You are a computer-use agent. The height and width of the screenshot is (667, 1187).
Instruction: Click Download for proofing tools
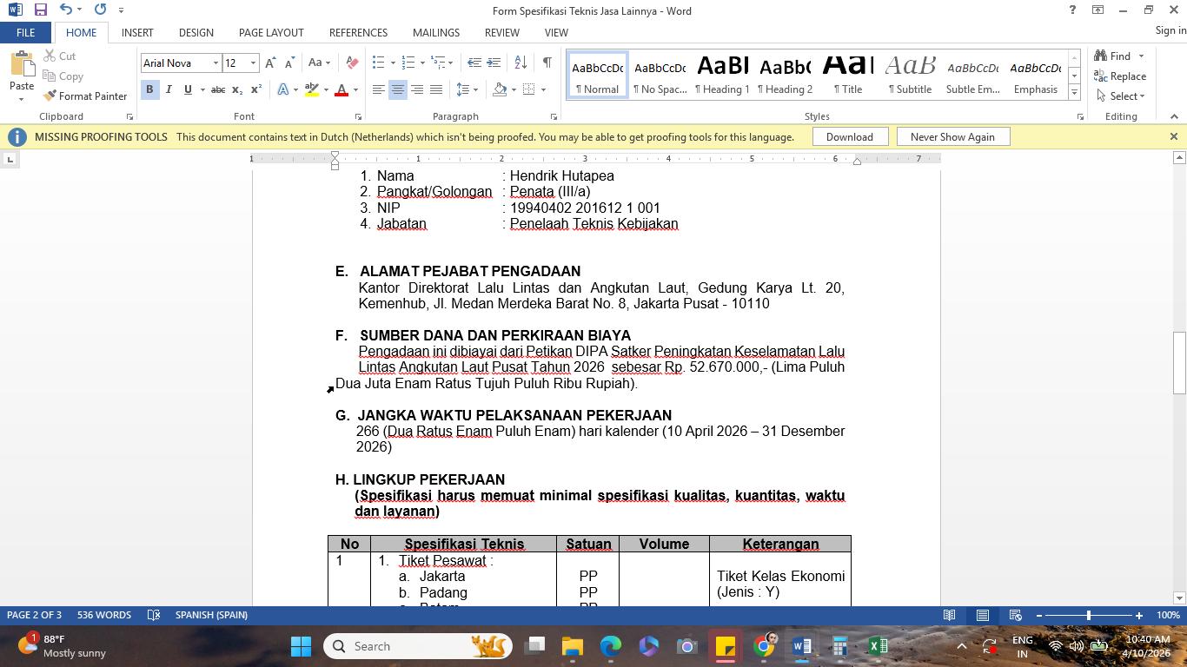[850, 136]
